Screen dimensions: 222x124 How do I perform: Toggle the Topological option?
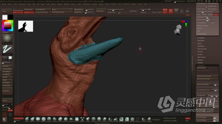(x=156, y=120)
